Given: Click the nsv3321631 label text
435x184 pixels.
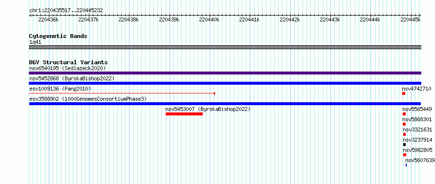Looking at the screenshot, I should click(x=417, y=129).
